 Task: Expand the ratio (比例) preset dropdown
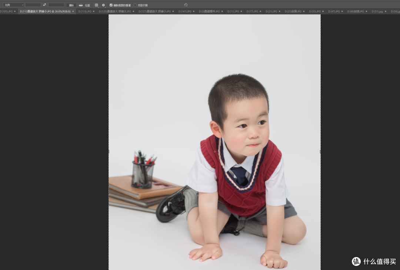pos(13,5)
